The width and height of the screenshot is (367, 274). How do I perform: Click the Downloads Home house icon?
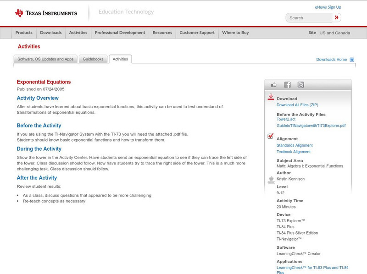(352, 60)
